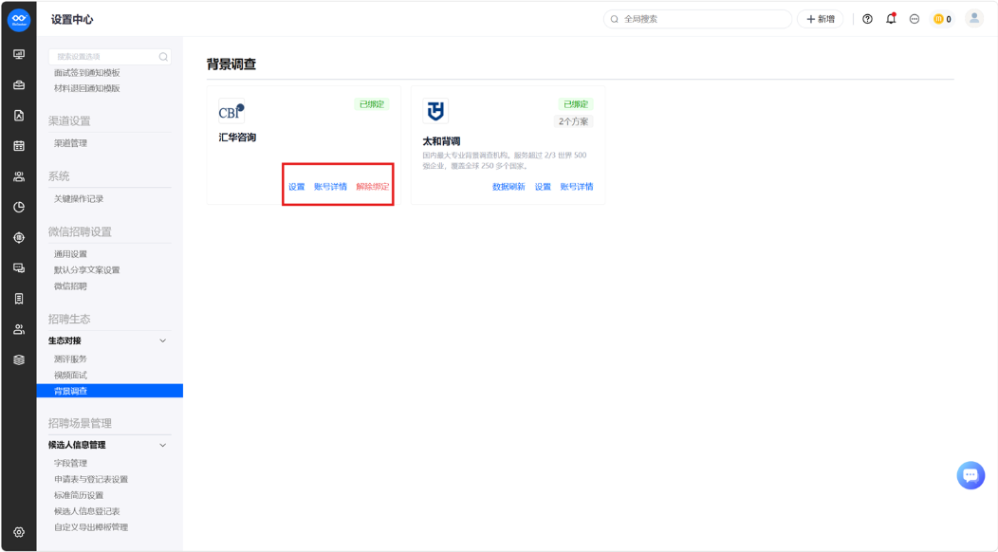Click 账号详情 on 汇华咨询 card
The image size is (998, 552).
(x=330, y=187)
